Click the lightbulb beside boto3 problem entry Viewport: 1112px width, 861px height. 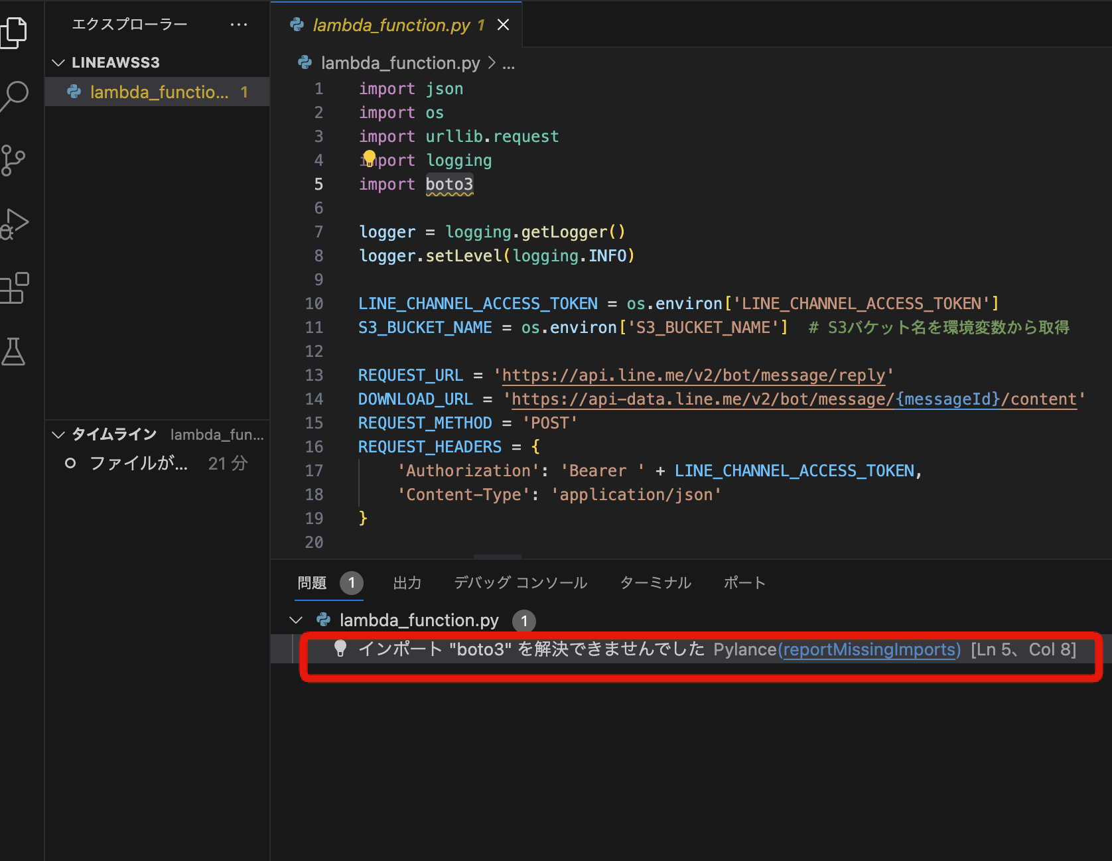coord(340,648)
